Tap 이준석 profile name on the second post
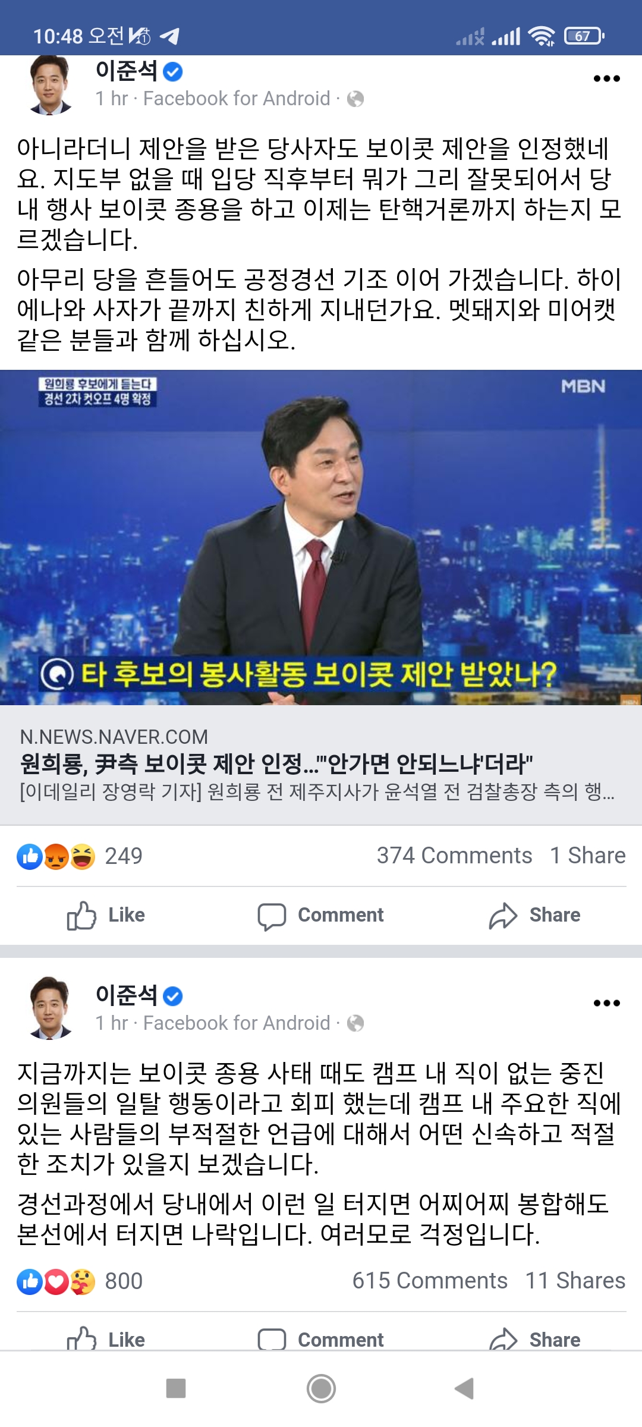 (127, 995)
